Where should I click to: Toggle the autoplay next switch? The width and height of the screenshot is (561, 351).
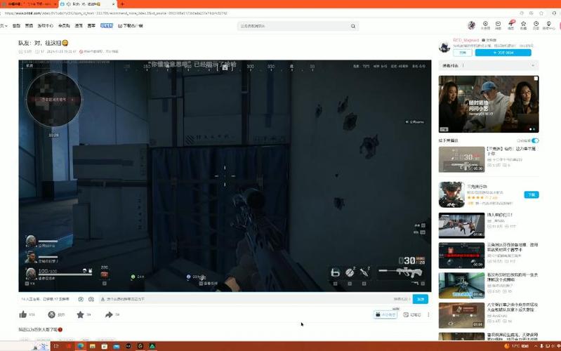click(x=535, y=140)
